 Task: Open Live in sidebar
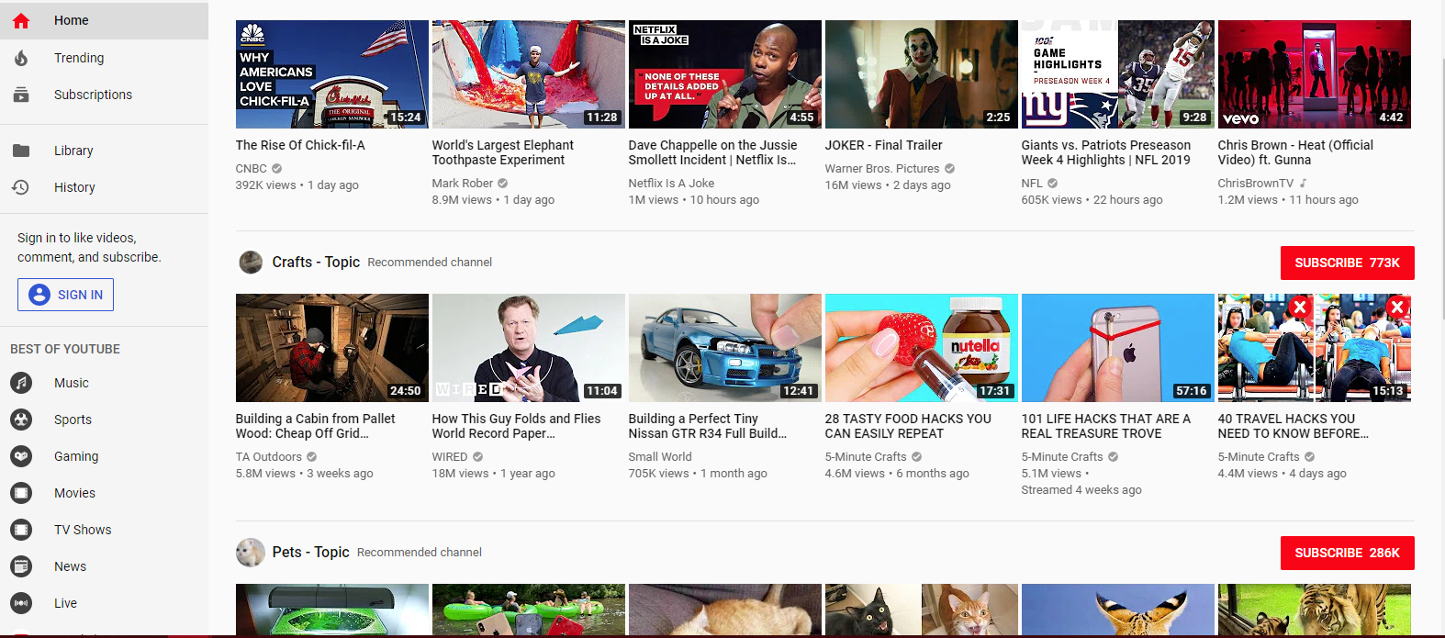coord(104,603)
